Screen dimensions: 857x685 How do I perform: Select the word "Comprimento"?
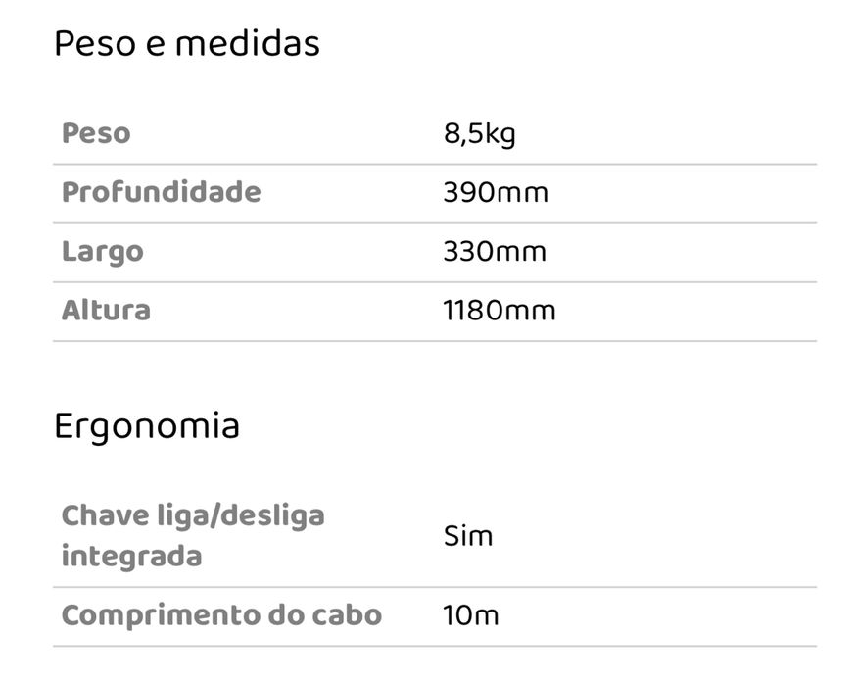tap(159, 615)
